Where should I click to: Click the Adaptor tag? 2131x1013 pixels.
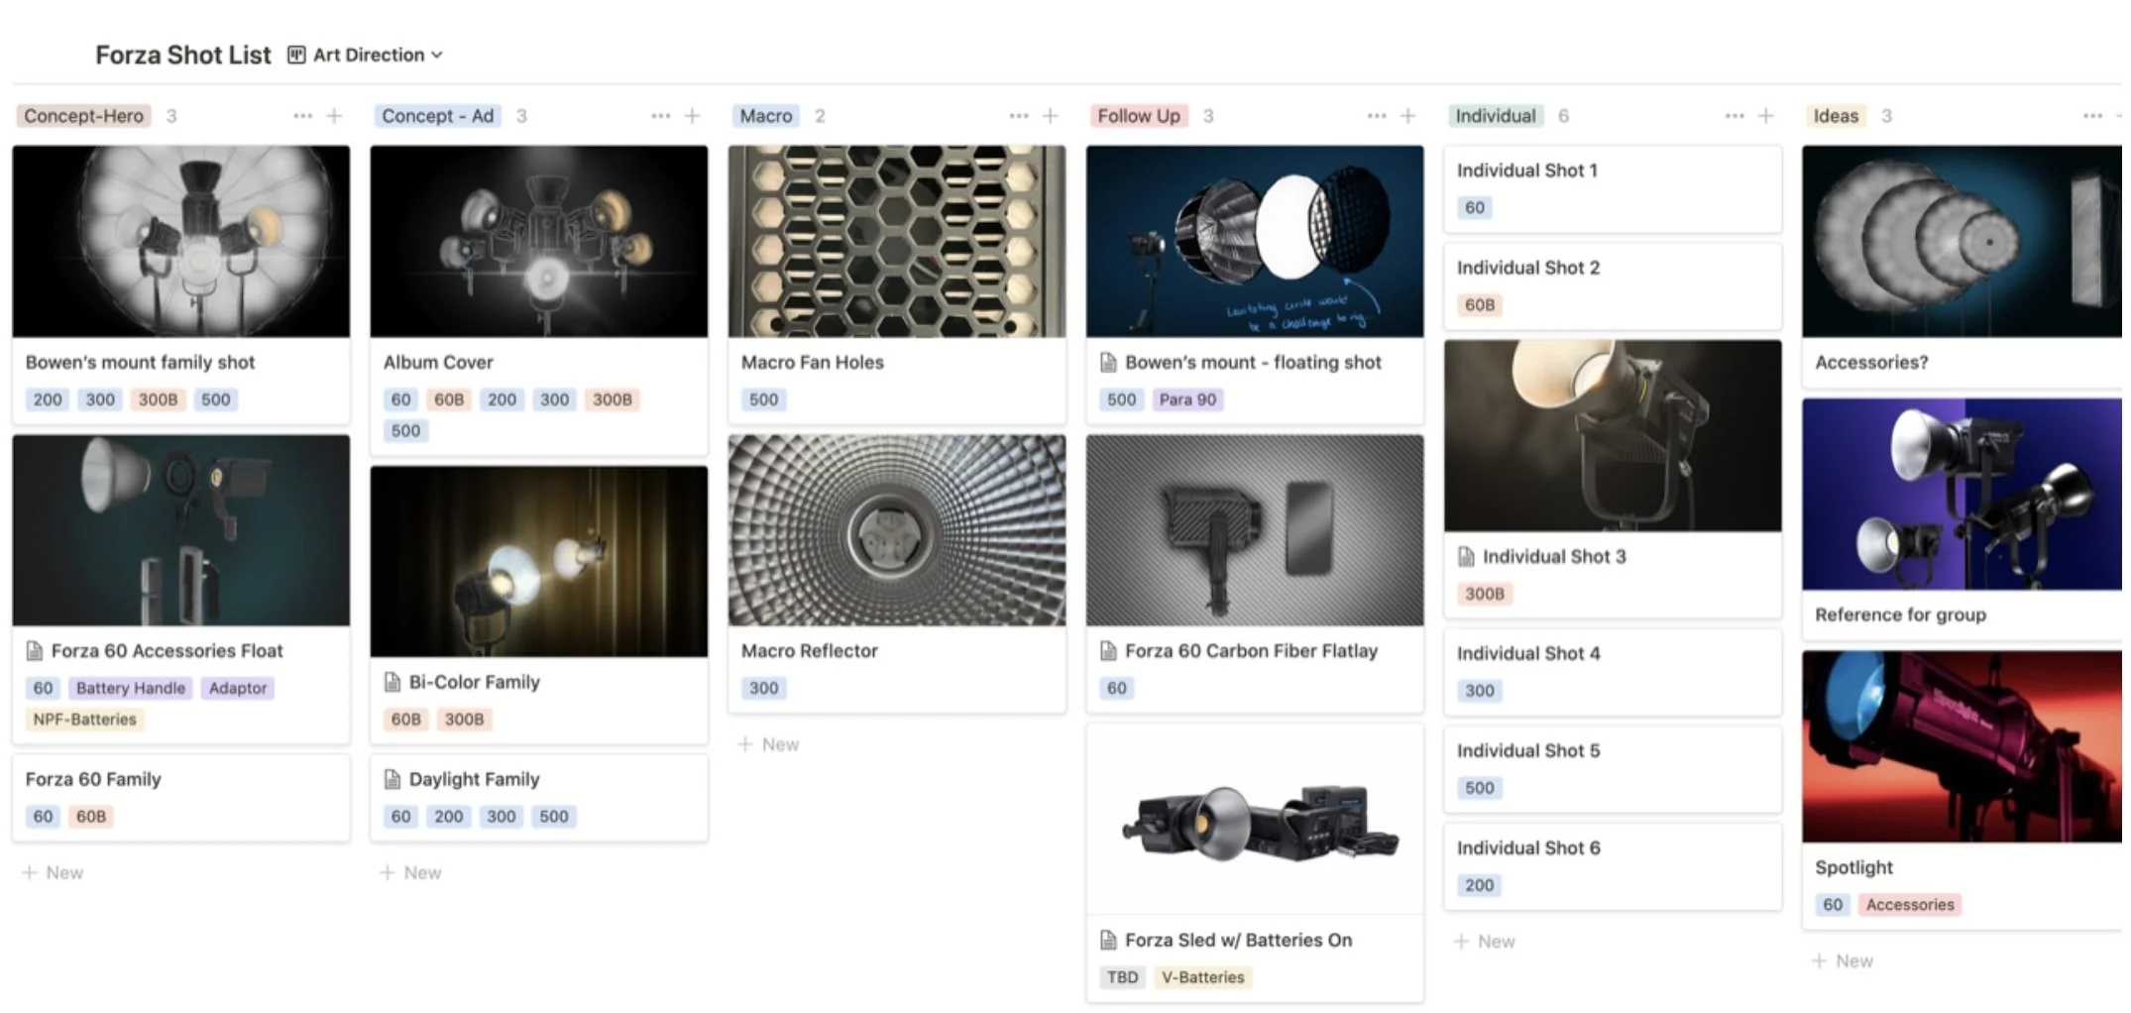[x=238, y=688]
